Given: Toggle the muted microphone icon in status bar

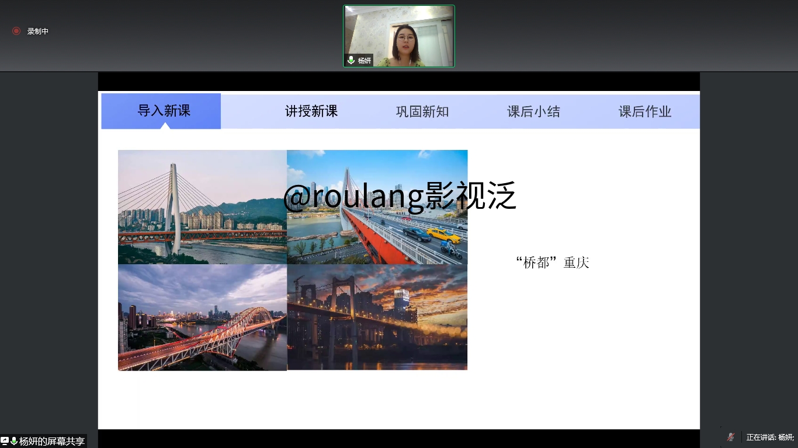Looking at the screenshot, I should 731,437.
